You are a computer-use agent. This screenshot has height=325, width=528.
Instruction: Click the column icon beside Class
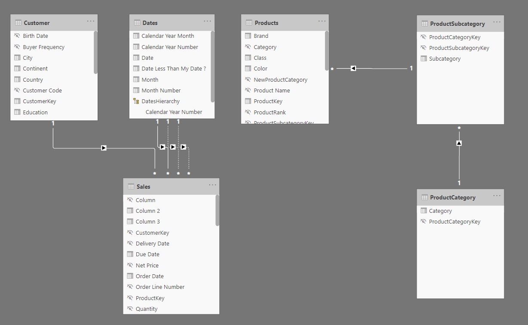[248, 58]
